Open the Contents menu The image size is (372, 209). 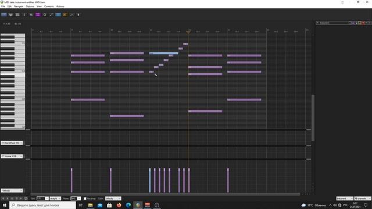click(49, 6)
